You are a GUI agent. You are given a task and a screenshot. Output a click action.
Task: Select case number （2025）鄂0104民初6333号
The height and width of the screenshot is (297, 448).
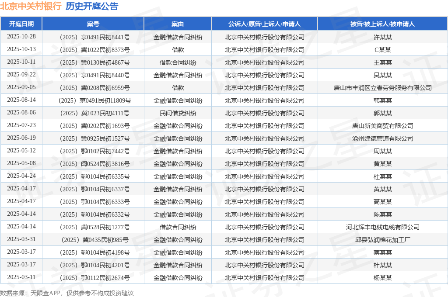pyautogui.click(x=93, y=202)
